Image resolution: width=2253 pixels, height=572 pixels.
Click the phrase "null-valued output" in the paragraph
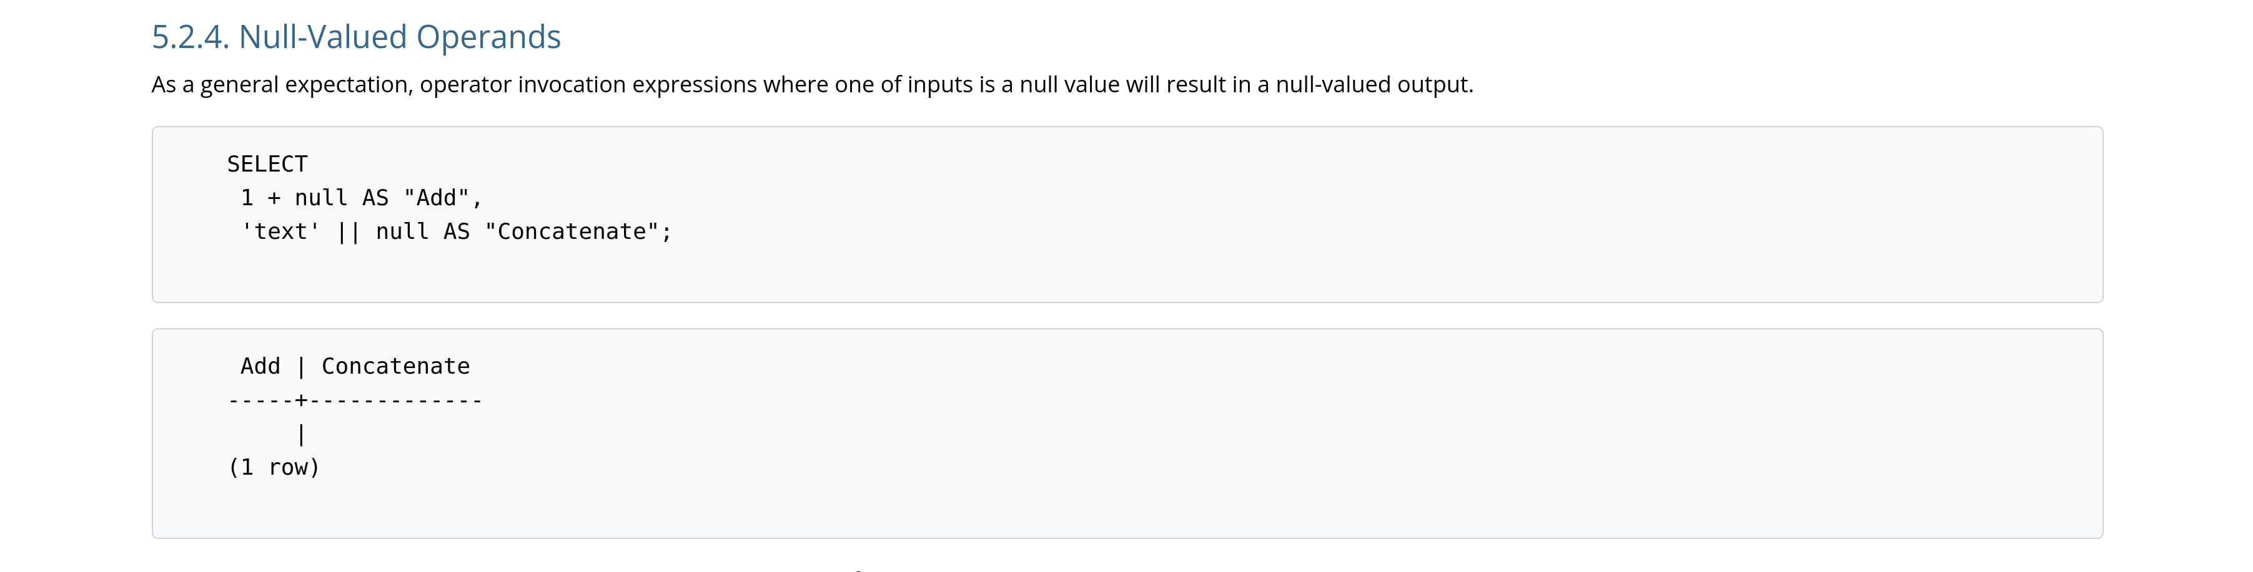coord(1372,85)
